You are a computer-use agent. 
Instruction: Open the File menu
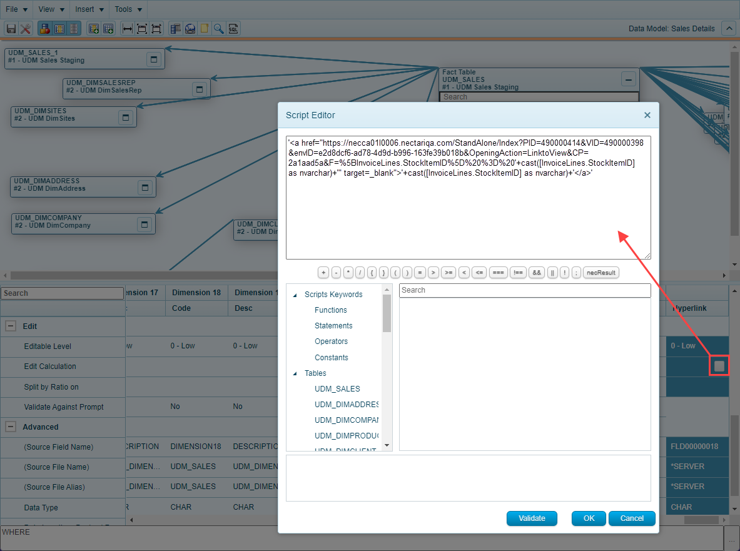point(17,9)
